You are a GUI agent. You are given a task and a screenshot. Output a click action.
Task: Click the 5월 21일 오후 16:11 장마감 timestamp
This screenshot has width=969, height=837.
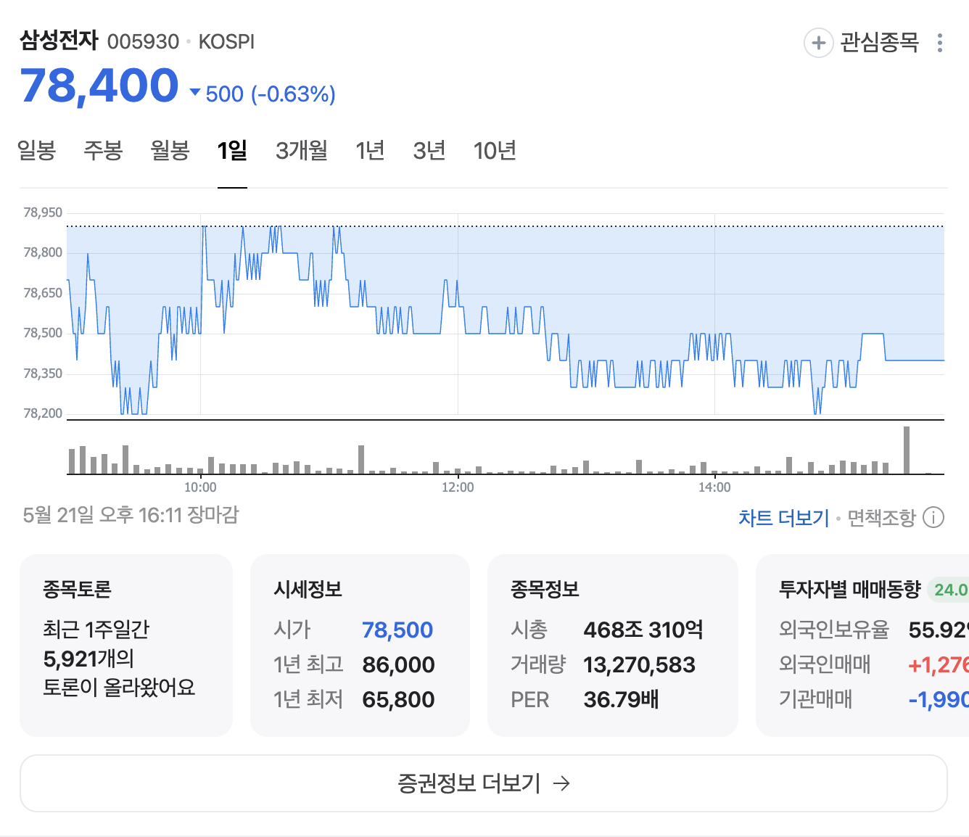pos(131,515)
